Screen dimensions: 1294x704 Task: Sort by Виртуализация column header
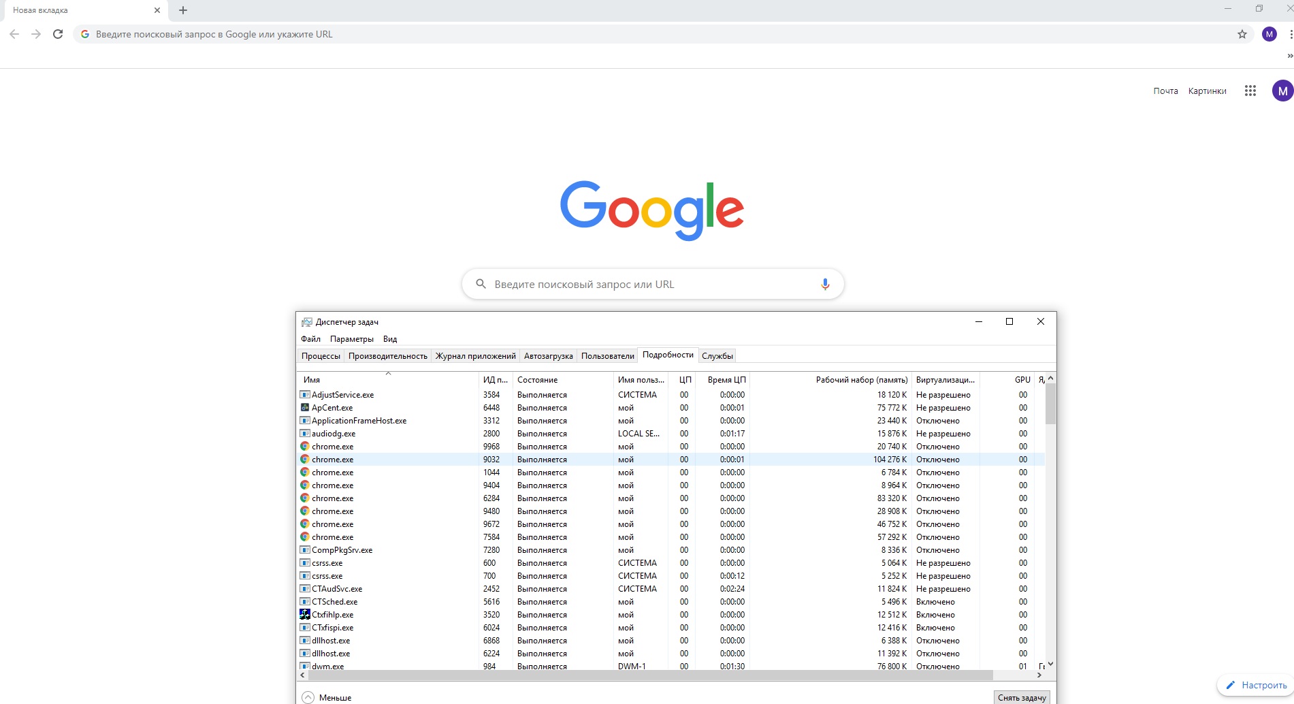click(x=945, y=380)
